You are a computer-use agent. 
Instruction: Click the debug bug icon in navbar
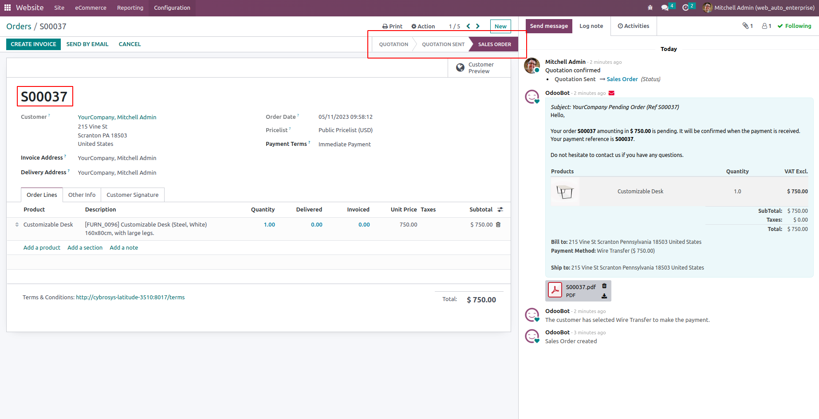650,8
